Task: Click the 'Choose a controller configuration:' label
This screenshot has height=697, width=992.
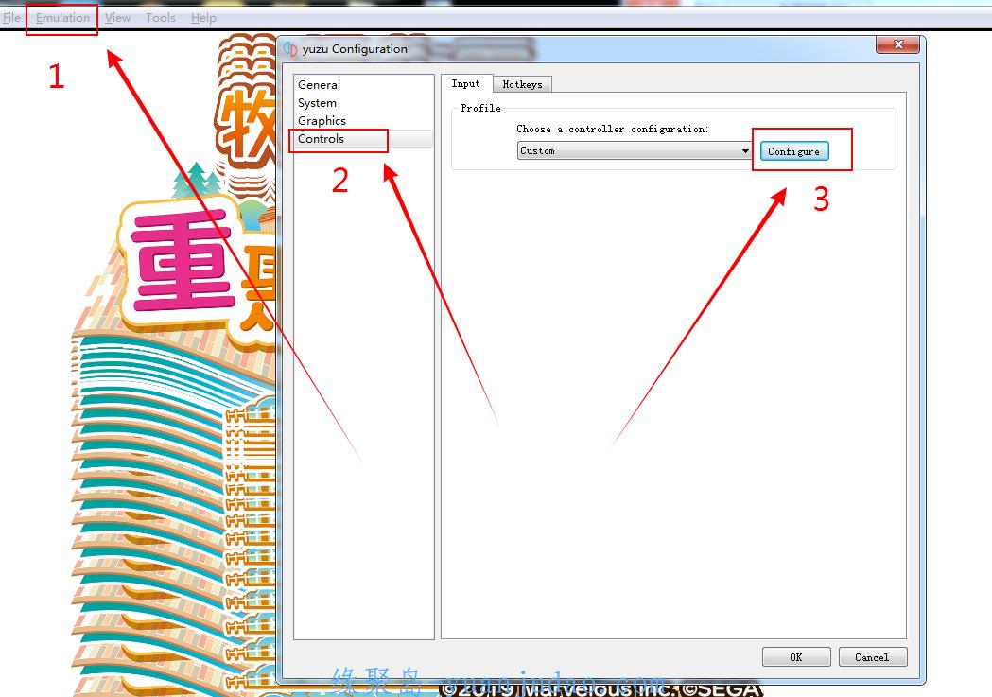Action: tap(613, 129)
